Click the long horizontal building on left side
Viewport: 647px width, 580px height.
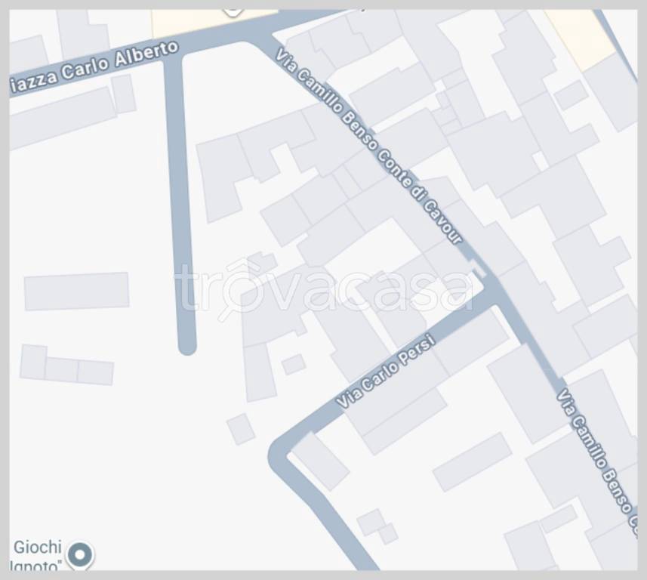coord(77,291)
